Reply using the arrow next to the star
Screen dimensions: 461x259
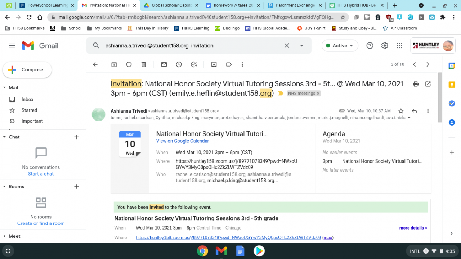415,111
